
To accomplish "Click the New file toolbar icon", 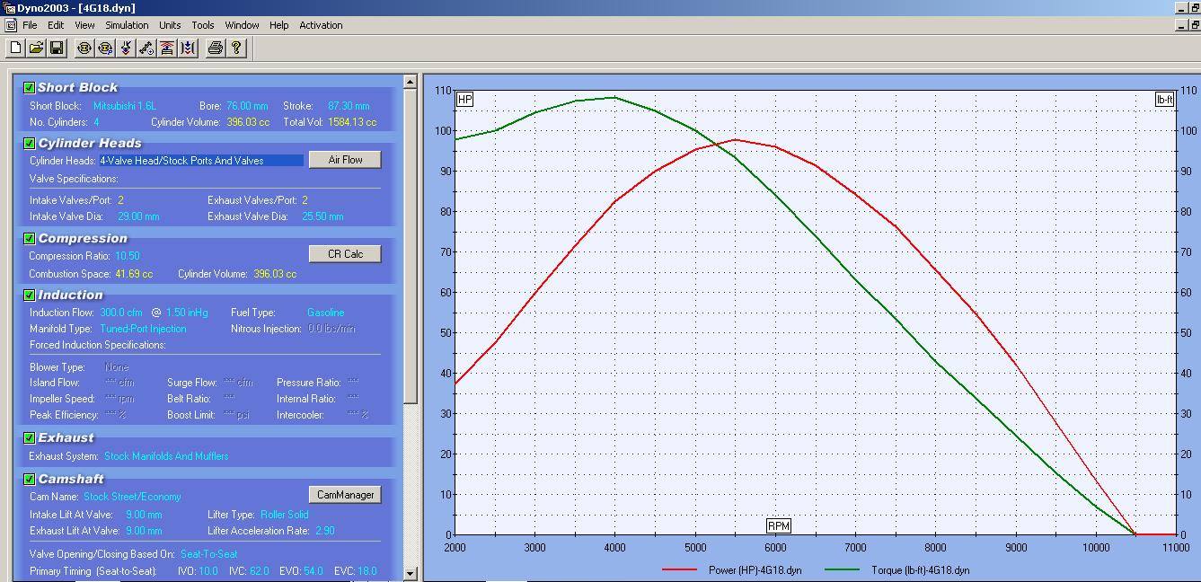I will pyautogui.click(x=15, y=48).
